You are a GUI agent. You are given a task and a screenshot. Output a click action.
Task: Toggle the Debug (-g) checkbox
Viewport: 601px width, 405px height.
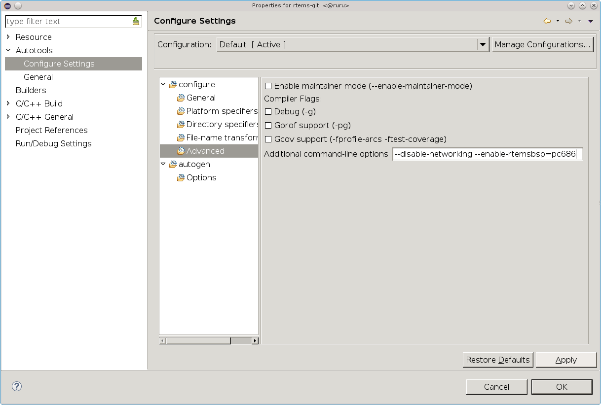tap(268, 112)
